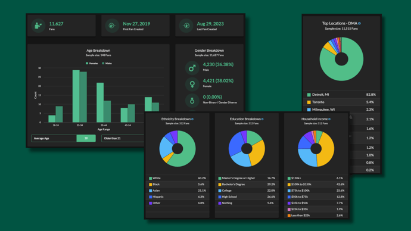This screenshot has width=411, height=231.
Task: Click the '29.2%' Bachelor's Degree percentage
Action: point(271,185)
